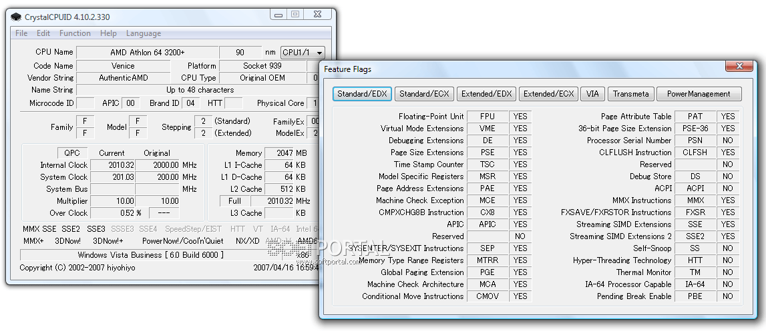Open PowerManagement feature flags
The width and height of the screenshot is (766, 331).
tap(699, 94)
